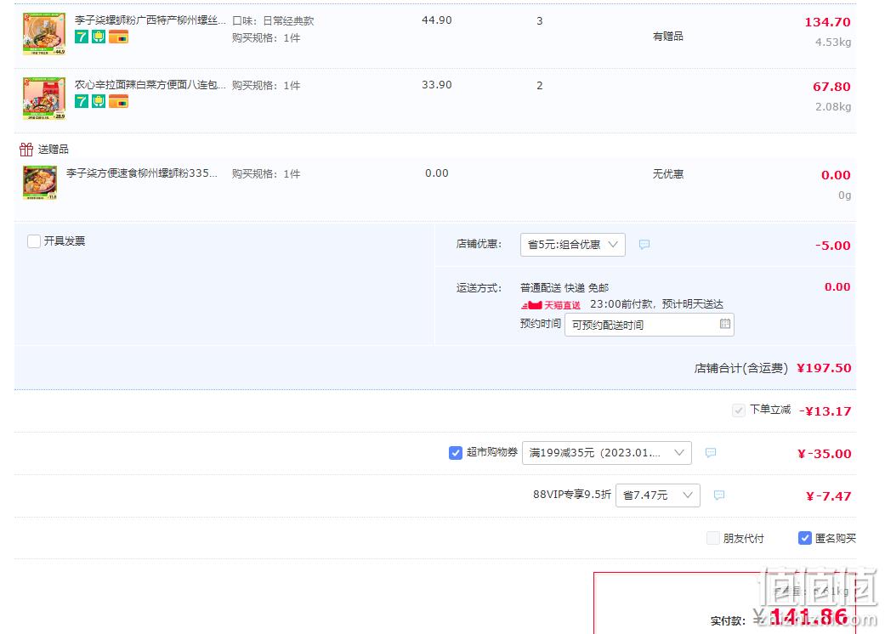Click the 店铺合计(含运费) label
Image resolution: width=885 pixels, height=634 pixels.
pyautogui.click(x=741, y=368)
